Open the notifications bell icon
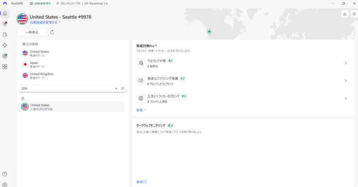The height and width of the screenshot is (187, 358). point(354,14)
